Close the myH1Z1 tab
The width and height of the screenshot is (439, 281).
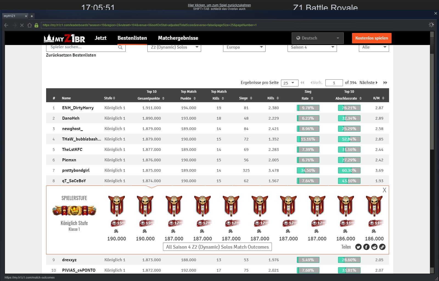pyautogui.click(x=26, y=16)
